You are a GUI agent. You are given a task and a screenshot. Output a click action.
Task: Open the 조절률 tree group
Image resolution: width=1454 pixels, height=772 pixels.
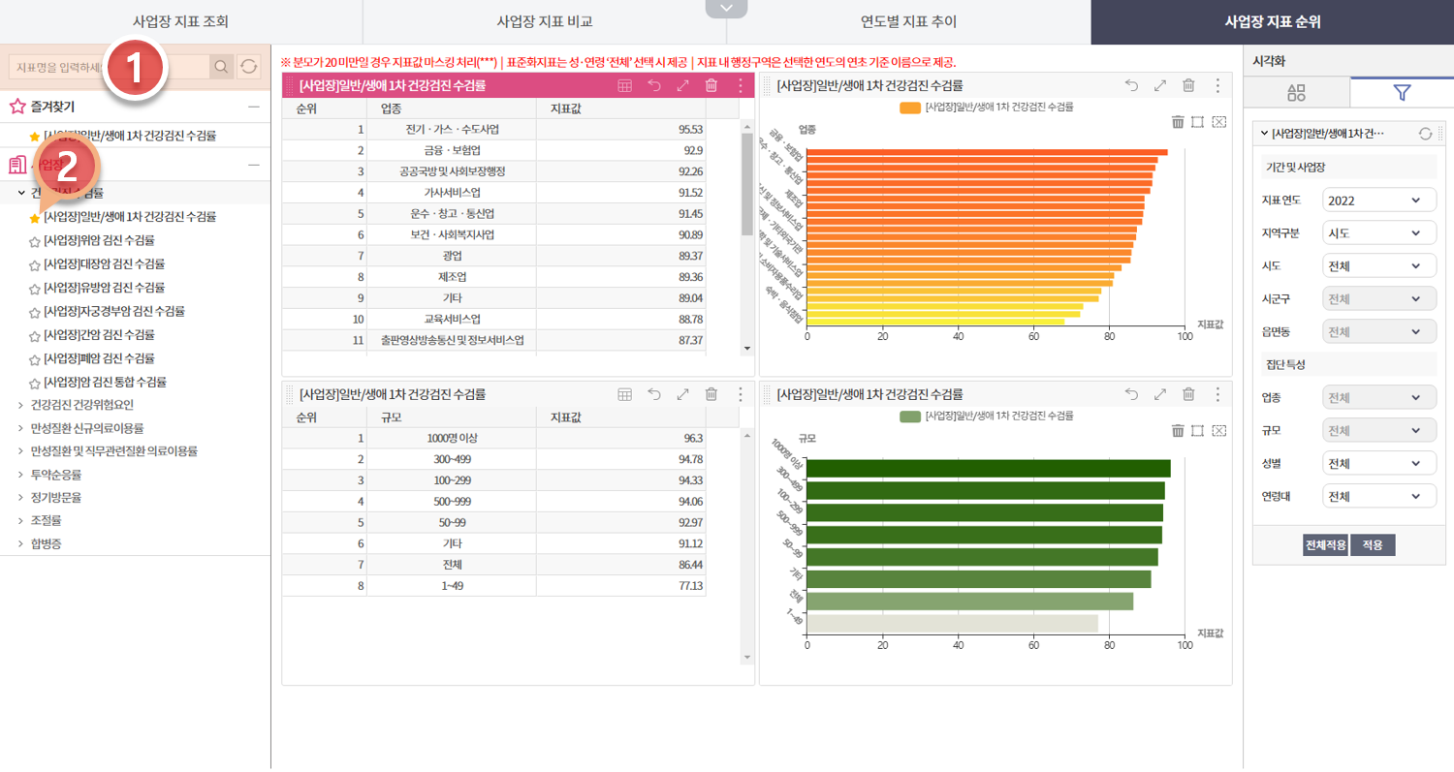(x=46, y=521)
